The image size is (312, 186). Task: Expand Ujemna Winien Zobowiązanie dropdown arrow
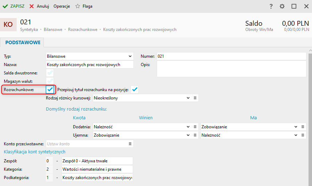pos(188,135)
